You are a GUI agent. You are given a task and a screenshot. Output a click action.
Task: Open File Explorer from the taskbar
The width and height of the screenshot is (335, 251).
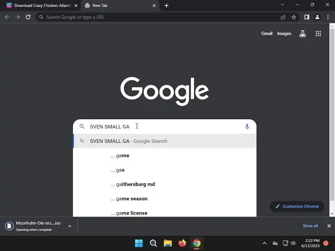pos(168,243)
